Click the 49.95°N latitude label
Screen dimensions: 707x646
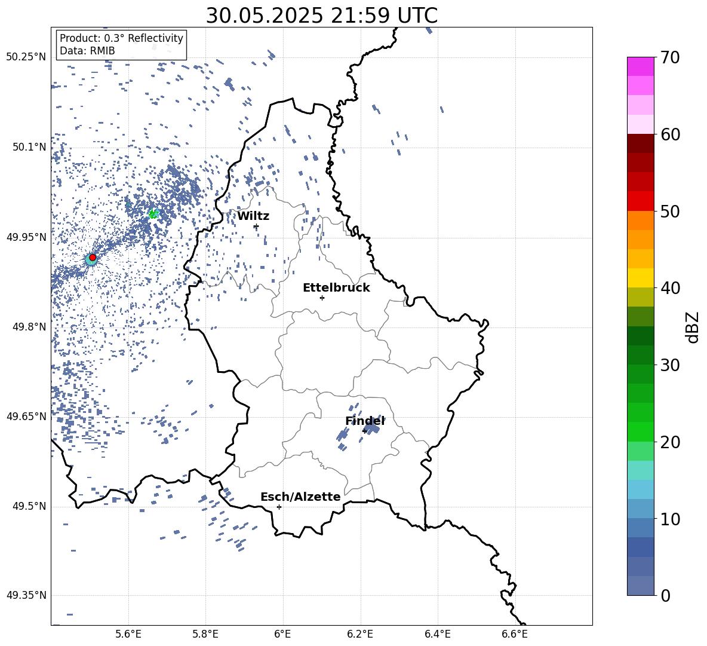tap(26, 237)
